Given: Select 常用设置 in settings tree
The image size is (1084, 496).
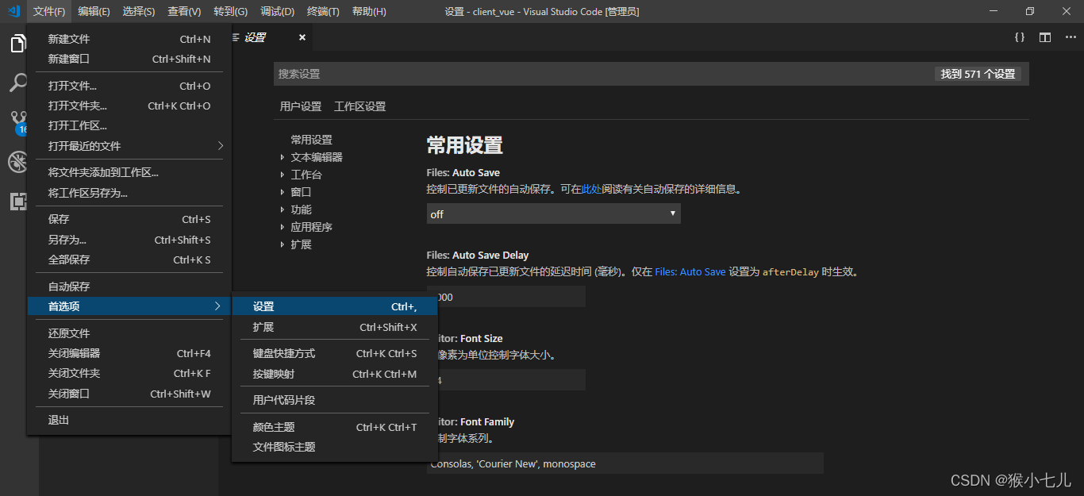Looking at the screenshot, I should [x=311, y=140].
